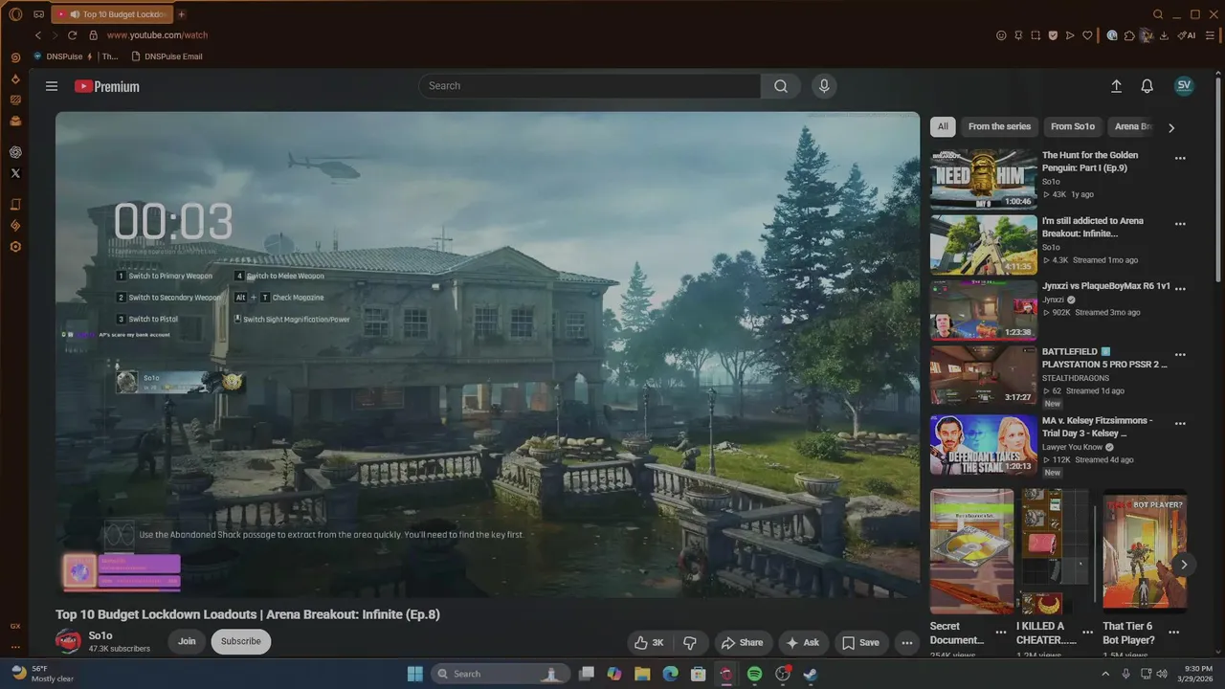1225x689 pixels.
Task: Click the Share button
Action: coord(742,642)
